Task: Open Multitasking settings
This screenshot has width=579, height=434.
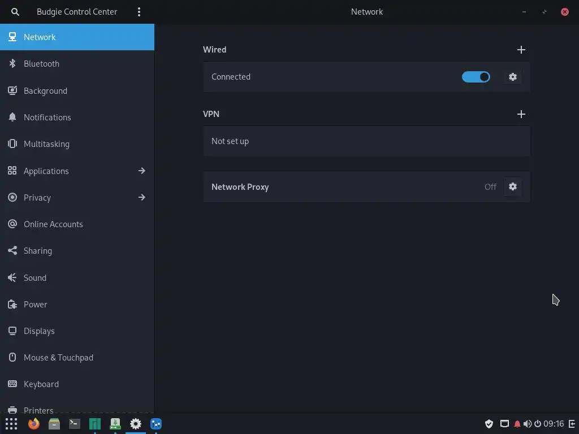Action: pos(77,144)
